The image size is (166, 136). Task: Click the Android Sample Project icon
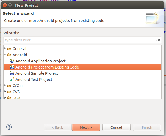(12, 73)
